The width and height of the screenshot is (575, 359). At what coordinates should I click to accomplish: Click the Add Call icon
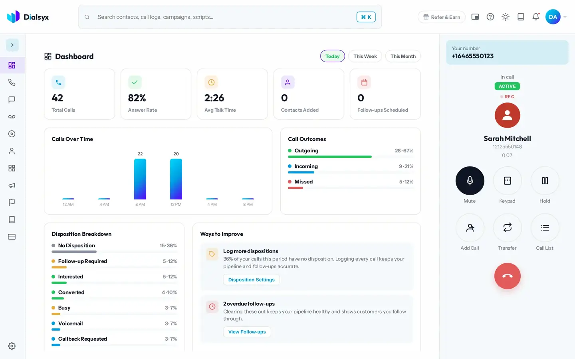pos(470,228)
